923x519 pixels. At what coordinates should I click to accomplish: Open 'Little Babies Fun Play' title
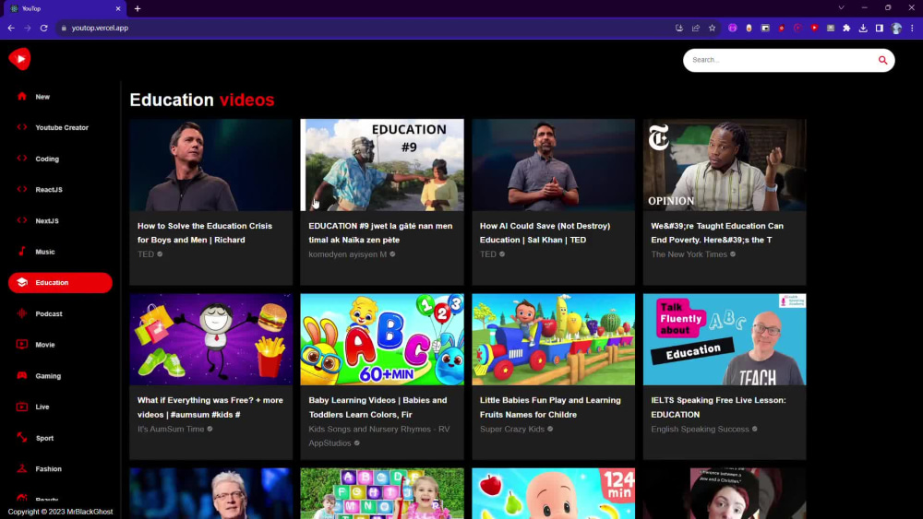[x=550, y=407]
